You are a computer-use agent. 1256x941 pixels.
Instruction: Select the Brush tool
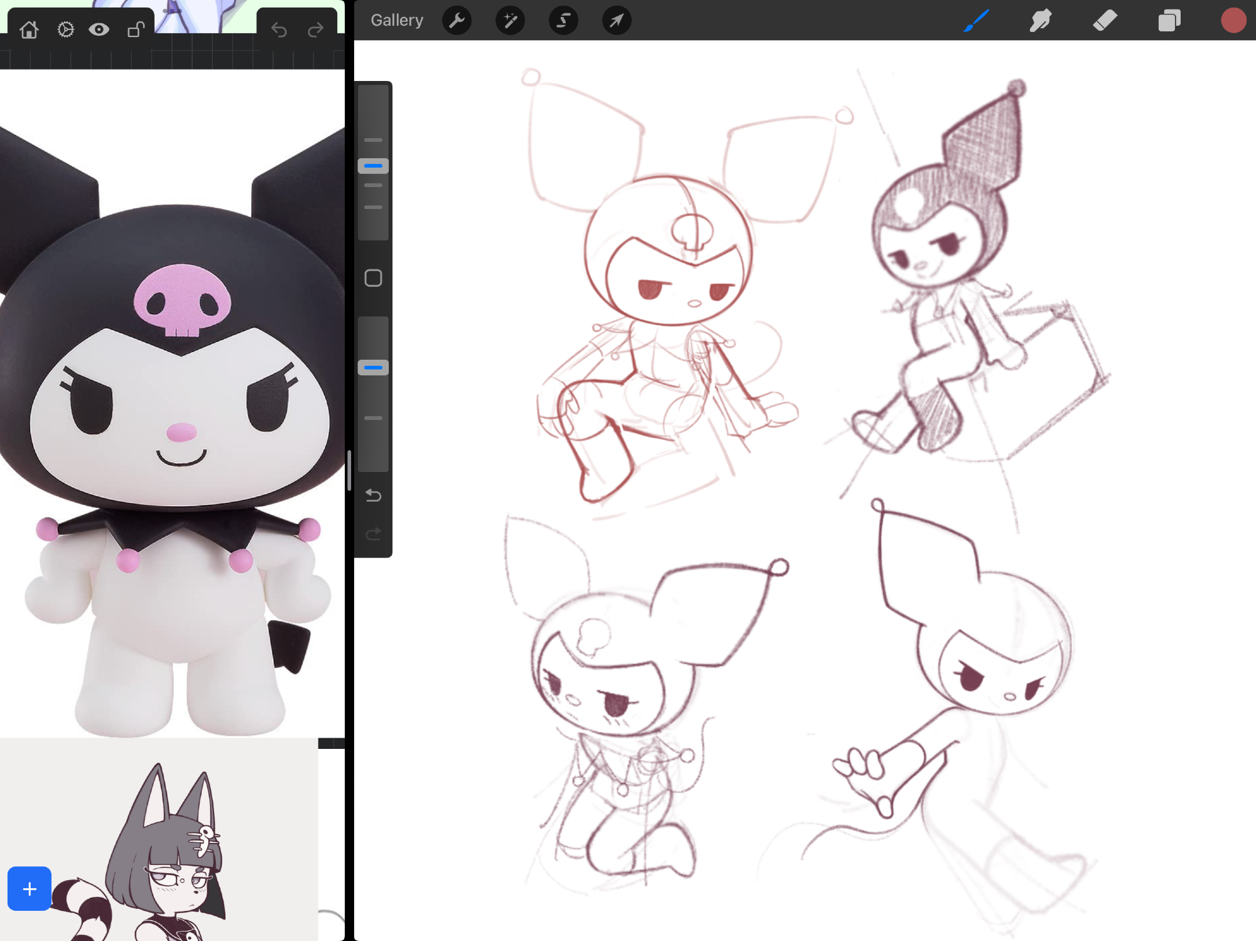coord(977,21)
